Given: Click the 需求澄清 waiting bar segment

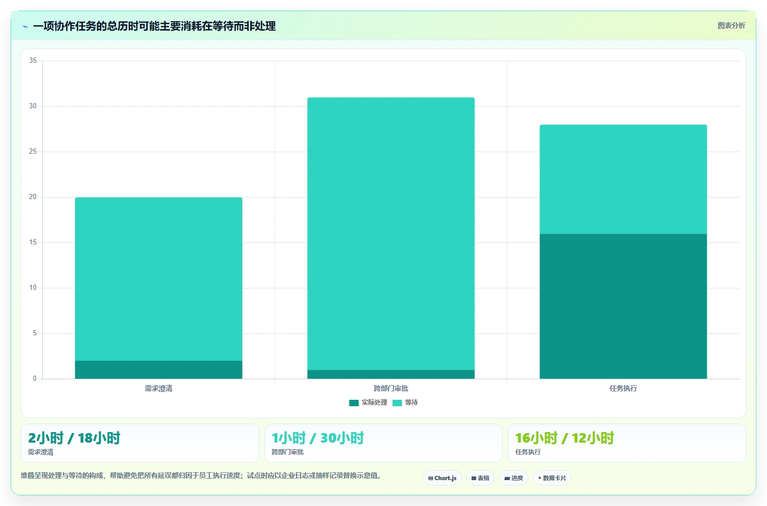Looking at the screenshot, I should pos(158,279).
